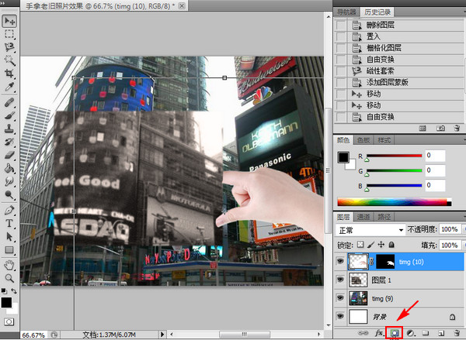Select the Rectangle shape tool
This screenshot has height=340, width=466.
[9, 250]
